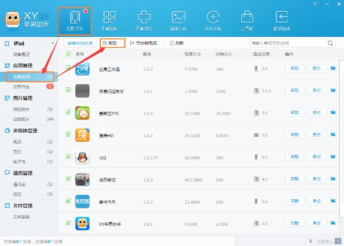The image size is (344, 246).
Task: Open the 视频 videos item
Action: coord(29,142)
